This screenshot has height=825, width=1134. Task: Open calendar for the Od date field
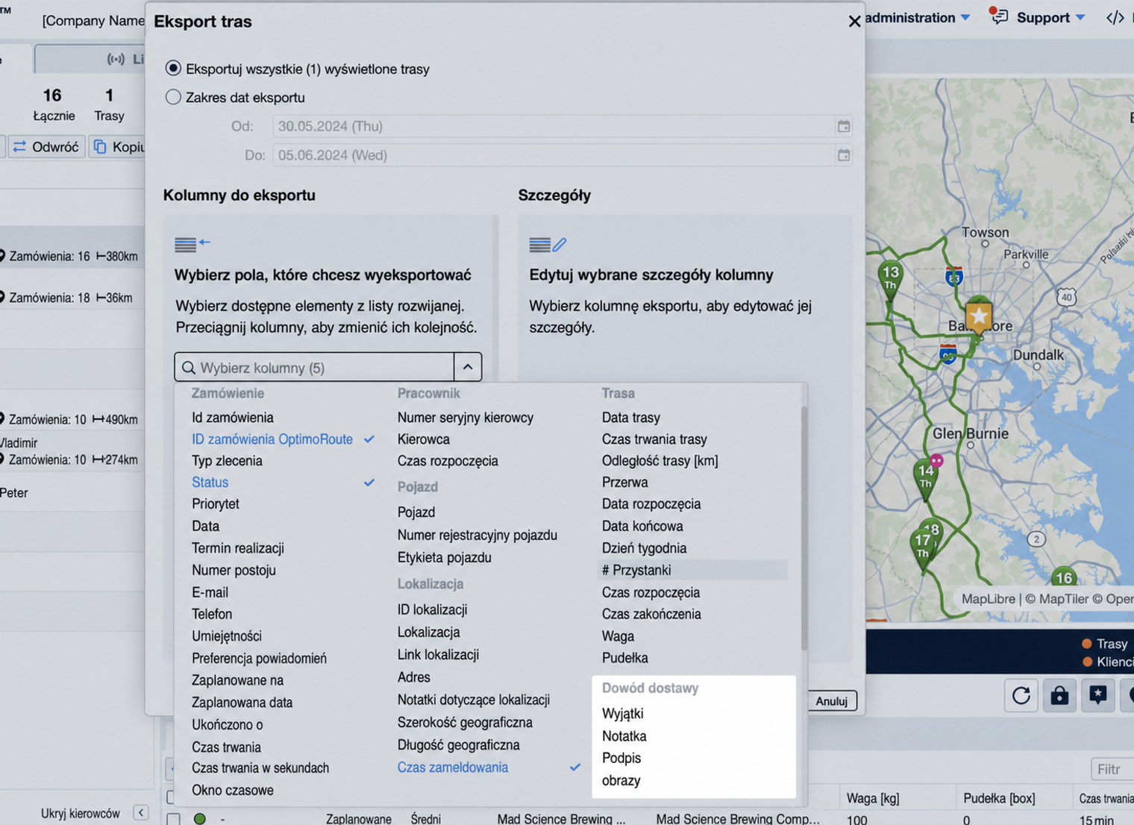tap(844, 126)
